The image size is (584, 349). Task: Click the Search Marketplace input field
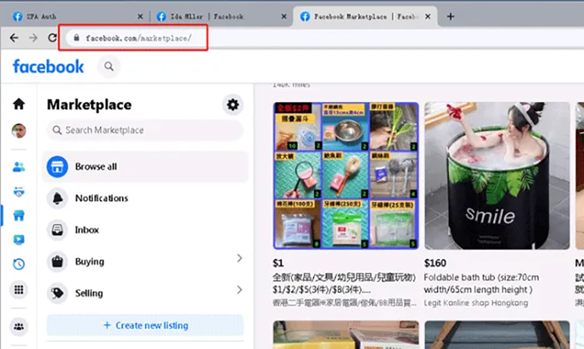145,130
